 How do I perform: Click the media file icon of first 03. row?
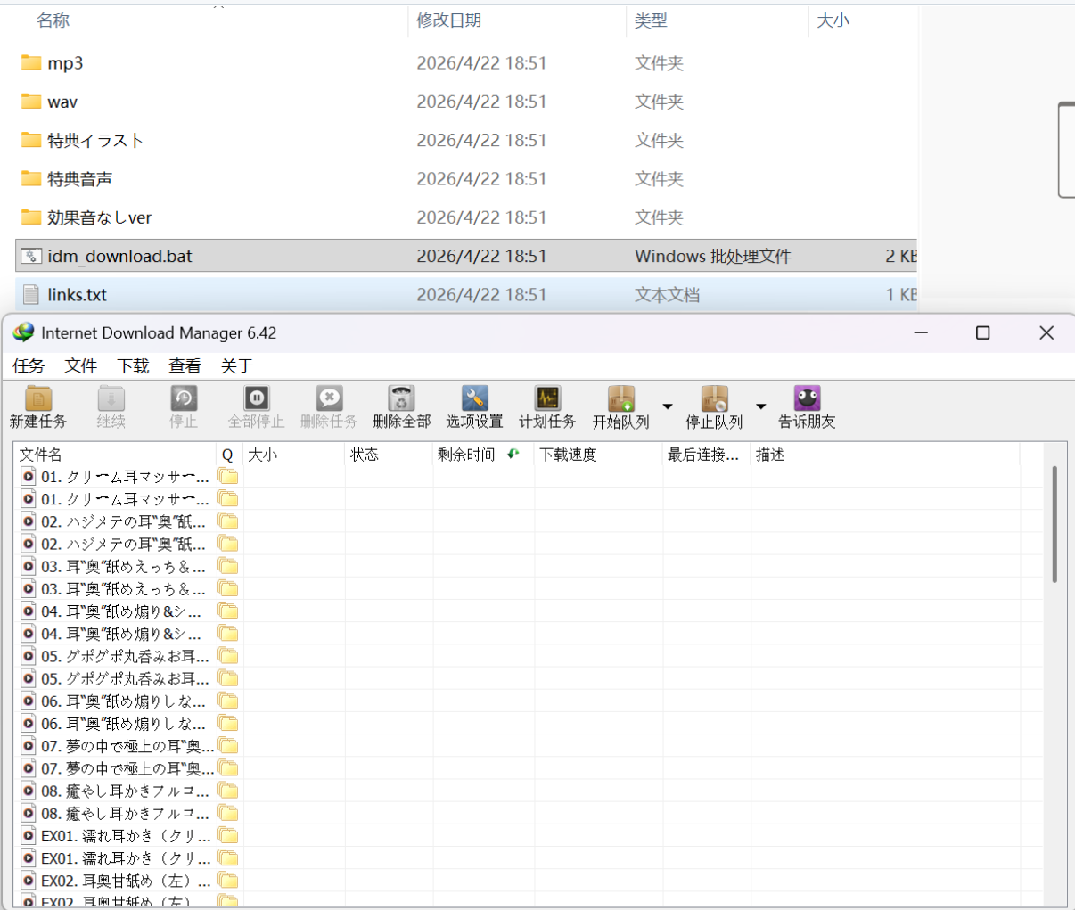(x=29, y=566)
